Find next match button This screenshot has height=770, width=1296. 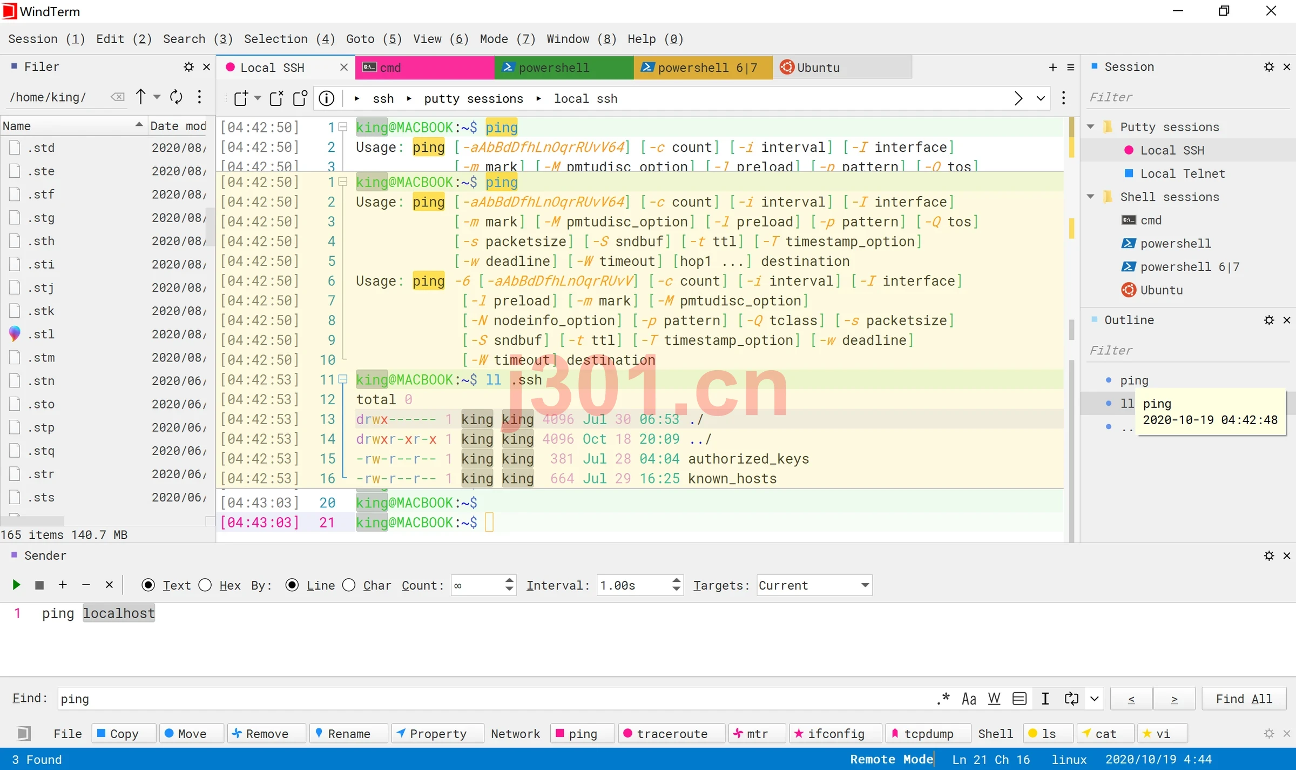point(1174,699)
